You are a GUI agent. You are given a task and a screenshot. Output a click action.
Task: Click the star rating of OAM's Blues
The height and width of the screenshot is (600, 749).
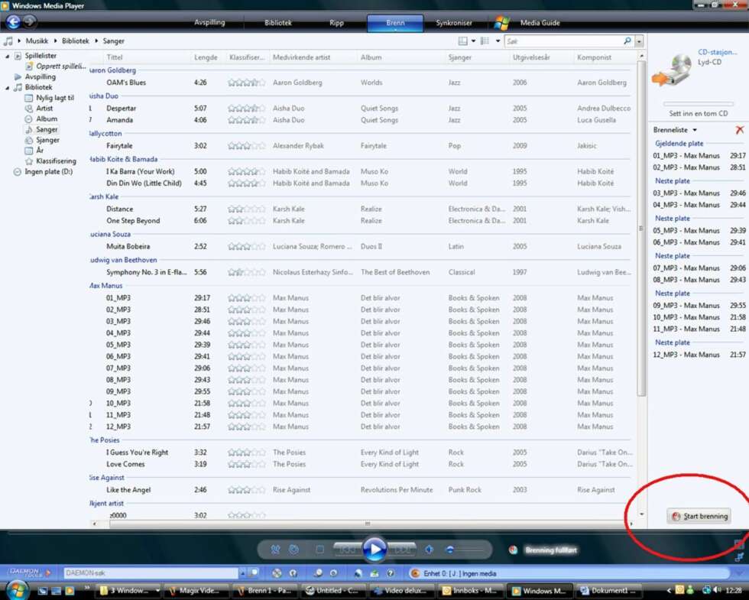(x=246, y=83)
